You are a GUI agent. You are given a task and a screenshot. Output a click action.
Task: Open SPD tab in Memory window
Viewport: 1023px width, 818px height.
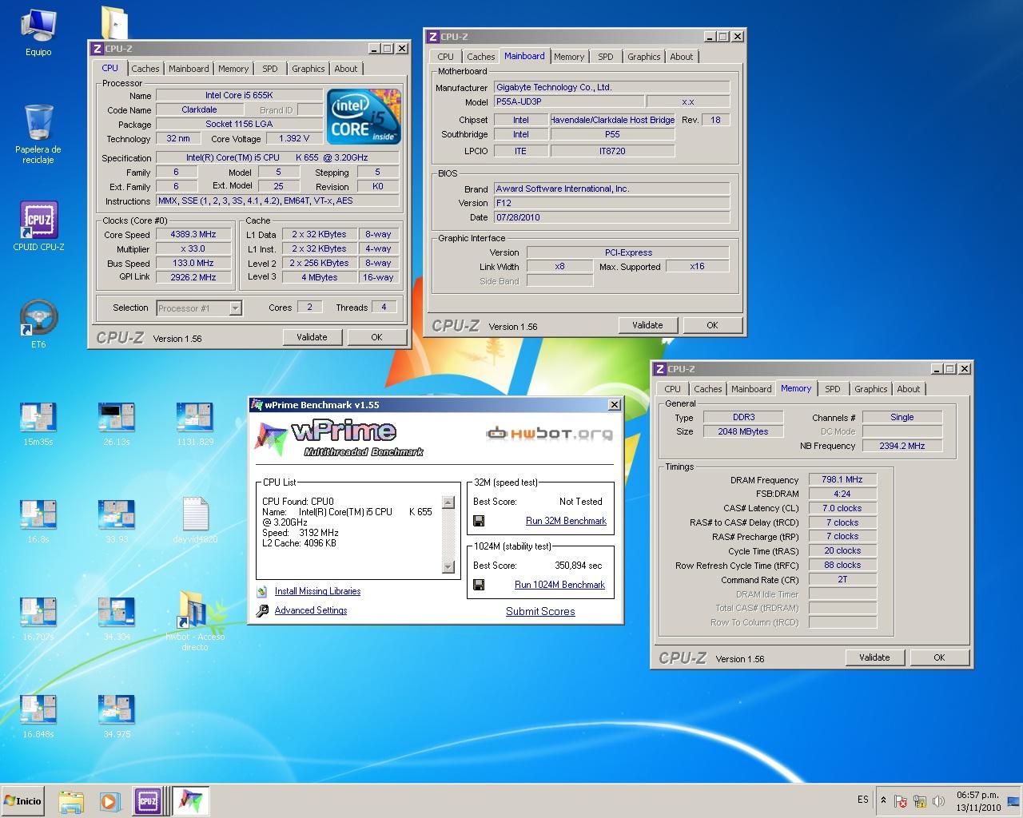[x=833, y=389]
